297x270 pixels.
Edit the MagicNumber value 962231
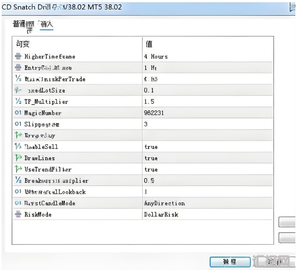pyautogui.click(x=154, y=113)
